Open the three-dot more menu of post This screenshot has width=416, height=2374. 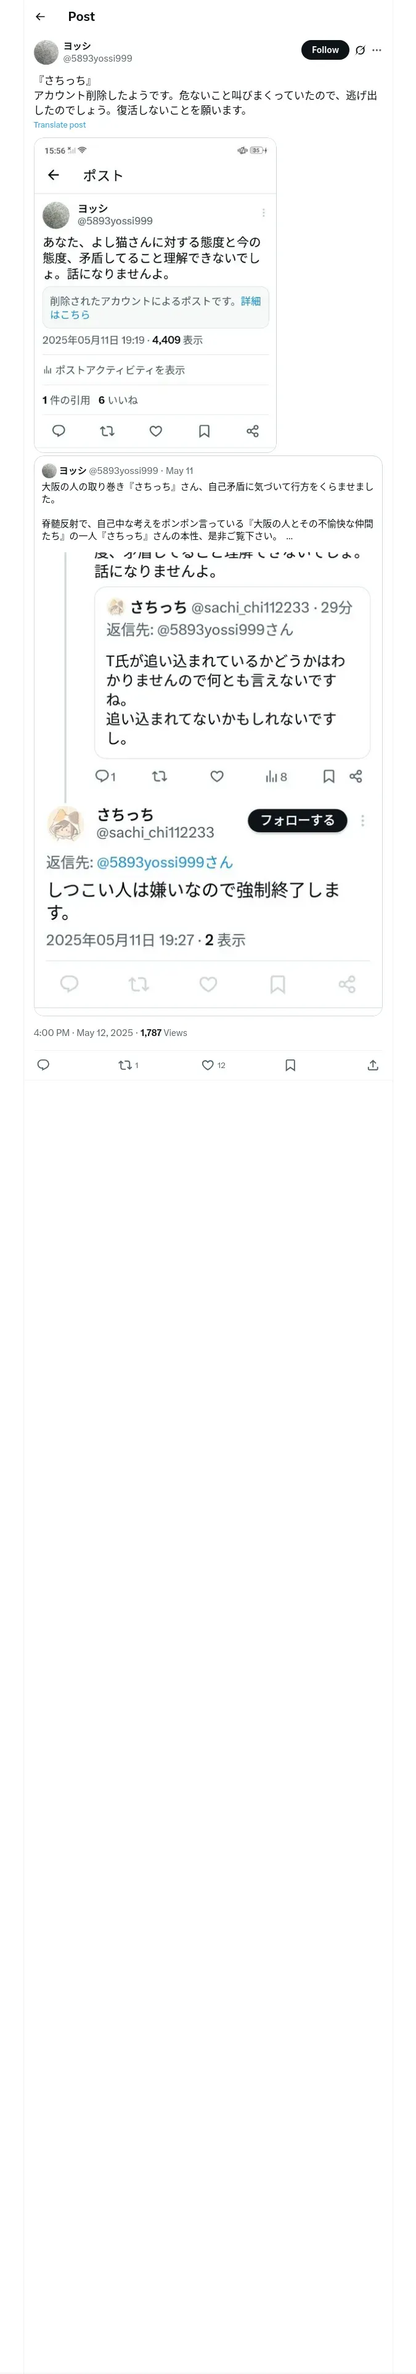tap(377, 50)
